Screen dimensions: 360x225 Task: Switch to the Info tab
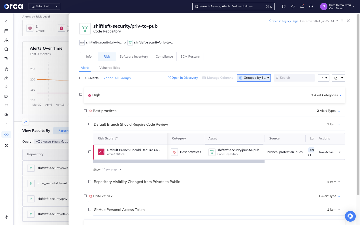(89, 56)
